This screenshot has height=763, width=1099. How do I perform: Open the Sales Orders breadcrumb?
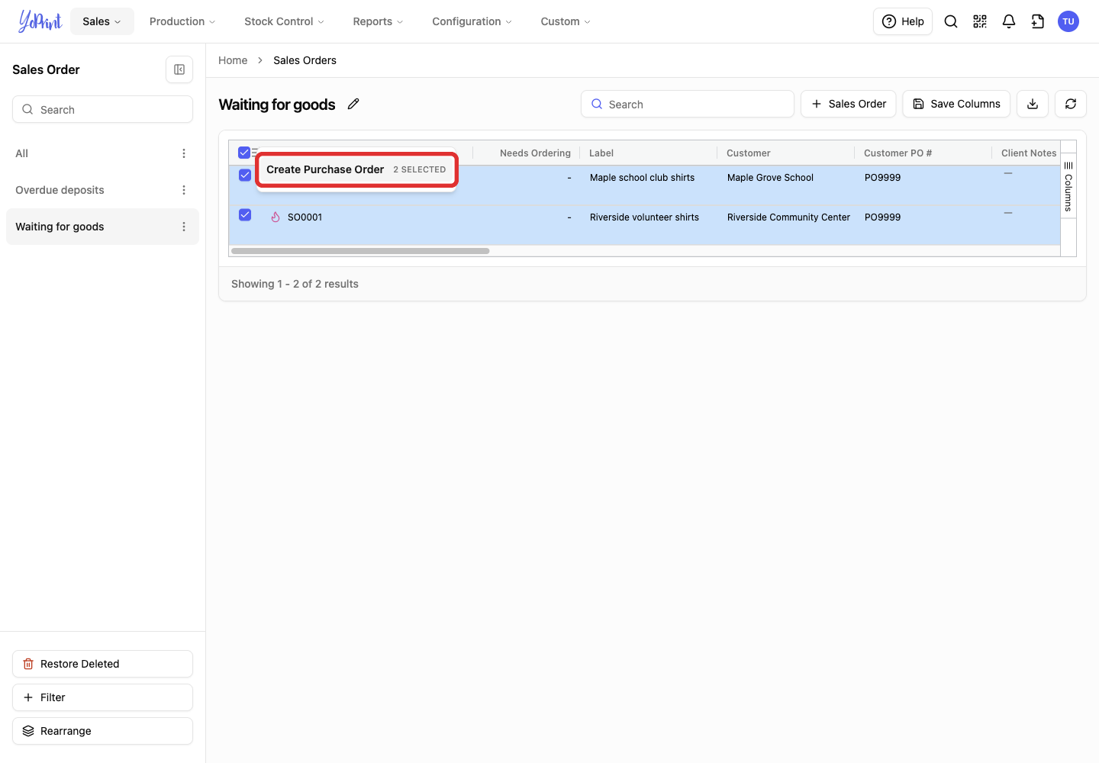305,60
